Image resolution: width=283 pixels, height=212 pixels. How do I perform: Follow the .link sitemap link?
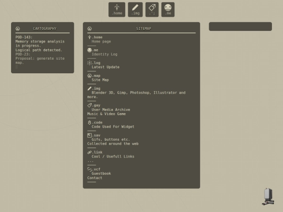click(97, 152)
